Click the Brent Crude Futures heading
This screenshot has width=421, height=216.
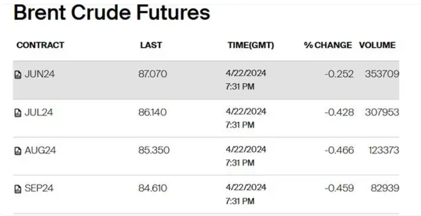(x=112, y=13)
